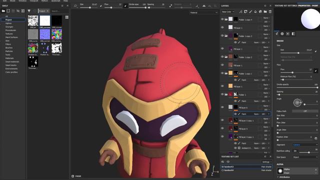Open the Mode menu
320x180 pixels.
(x=12, y=1)
